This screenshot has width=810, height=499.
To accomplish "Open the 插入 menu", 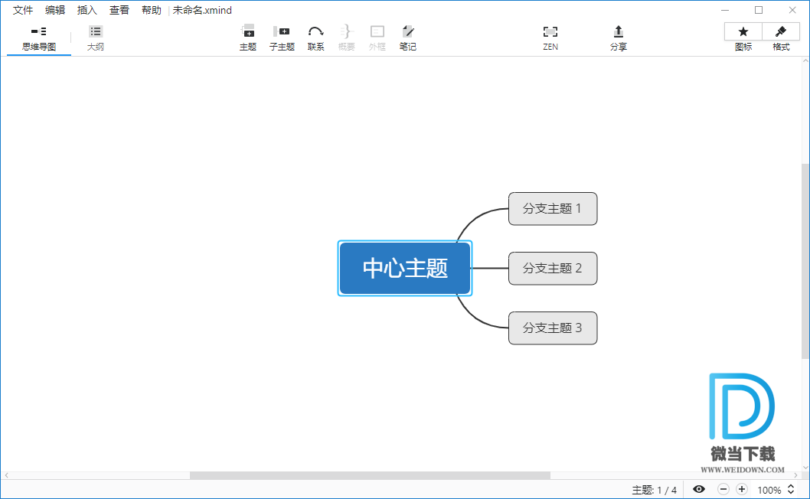I will point(87,10).
